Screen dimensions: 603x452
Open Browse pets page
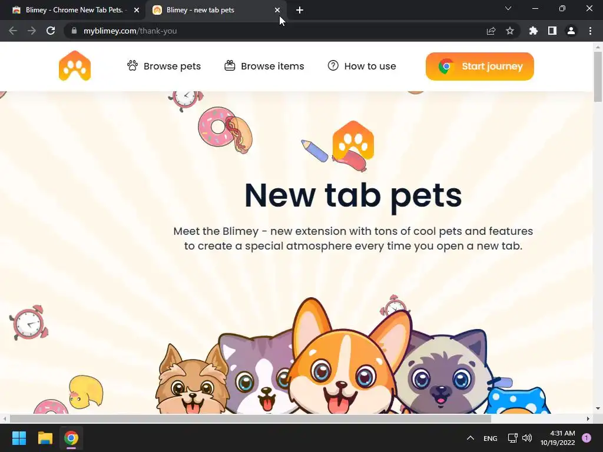(164, 66)
